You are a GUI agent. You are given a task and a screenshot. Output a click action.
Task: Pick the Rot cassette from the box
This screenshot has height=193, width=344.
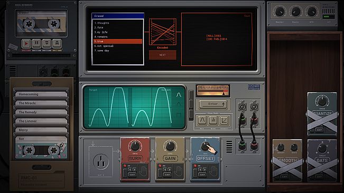pos(41,148)
